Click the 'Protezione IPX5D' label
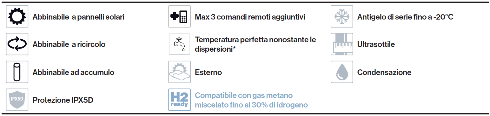The image size is (490, 116). click(63, 100)
